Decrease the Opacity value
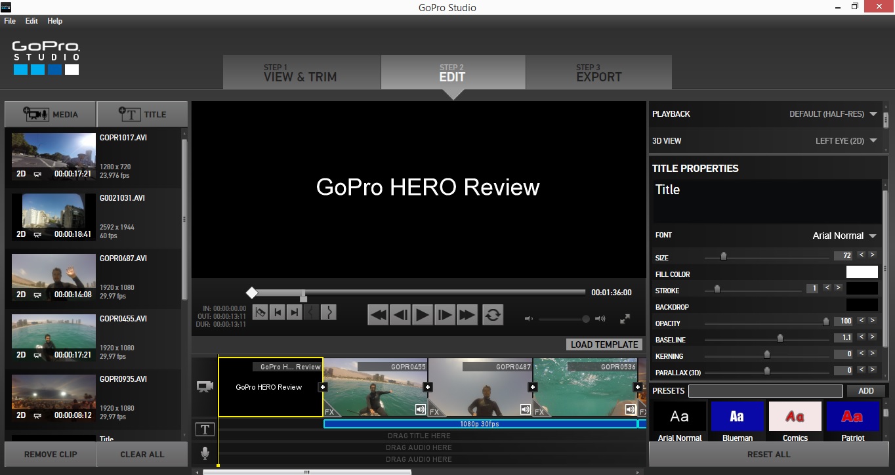 click(x=862, y=320)
